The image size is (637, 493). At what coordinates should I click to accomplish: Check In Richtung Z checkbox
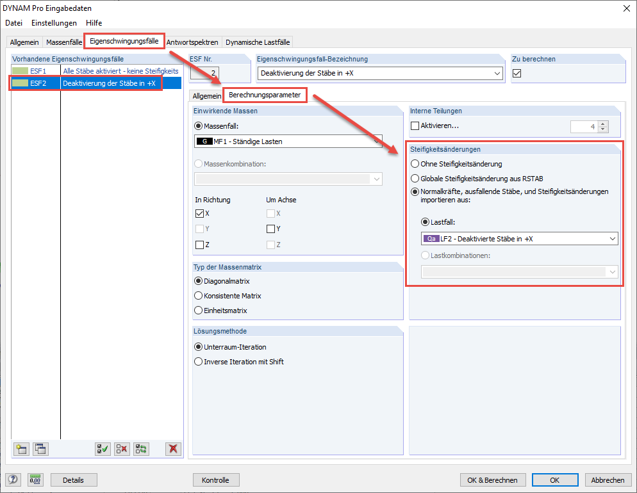click(199, 245)
